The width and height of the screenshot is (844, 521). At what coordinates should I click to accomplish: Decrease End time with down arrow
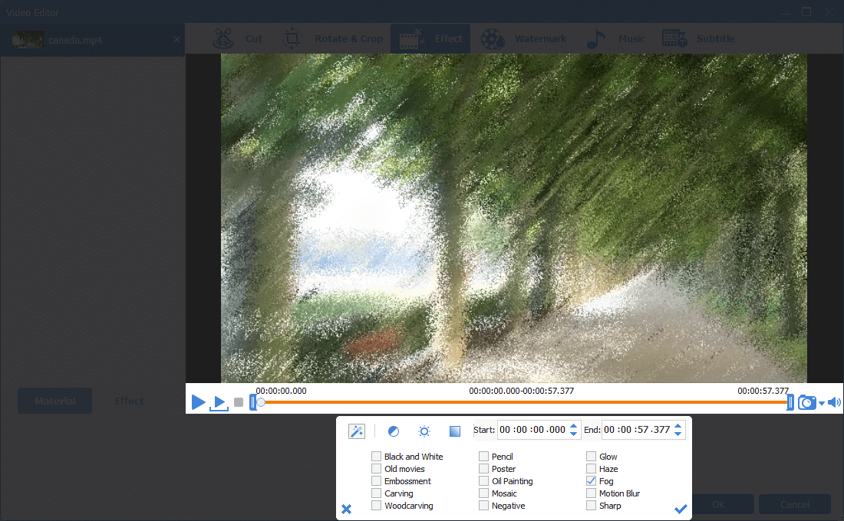tap(678, 434)
